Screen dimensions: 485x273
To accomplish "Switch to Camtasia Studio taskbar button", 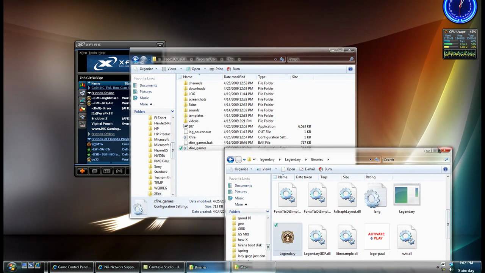I will [x=163, y=267].
